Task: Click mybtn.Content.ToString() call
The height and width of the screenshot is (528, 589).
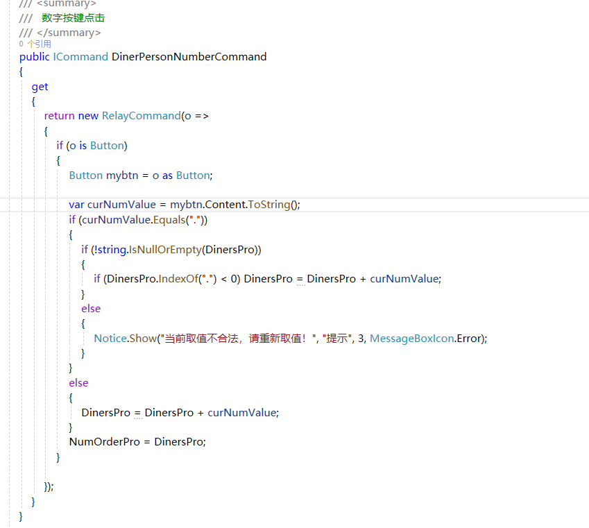Action: (x=234, y=205)
